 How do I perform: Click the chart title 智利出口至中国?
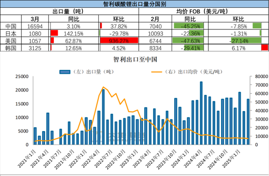click(x=135, y=59)
